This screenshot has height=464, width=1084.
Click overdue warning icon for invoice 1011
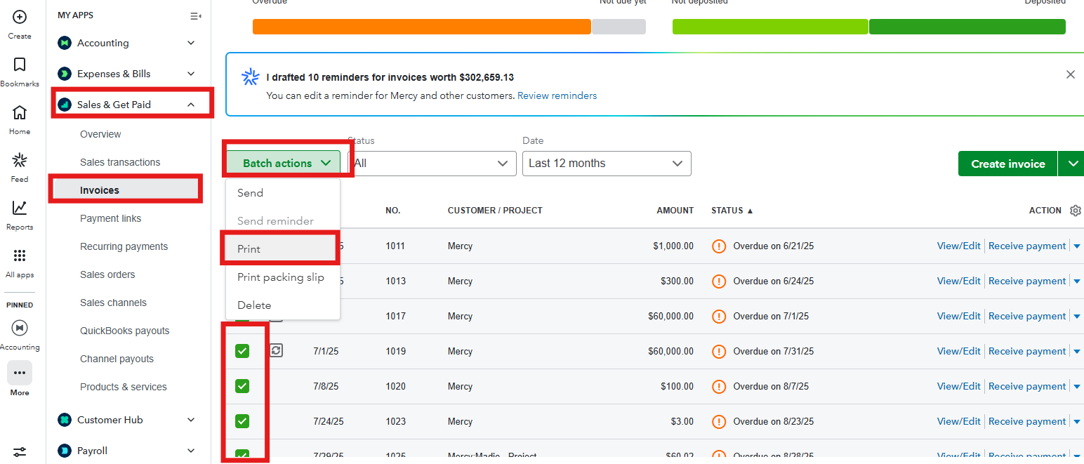719,246
